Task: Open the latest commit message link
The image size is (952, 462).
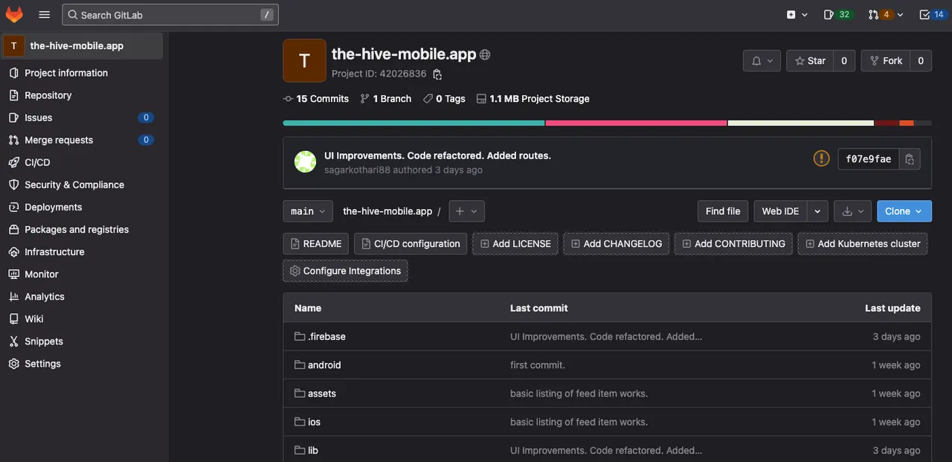Action: [x=437, y=155]
